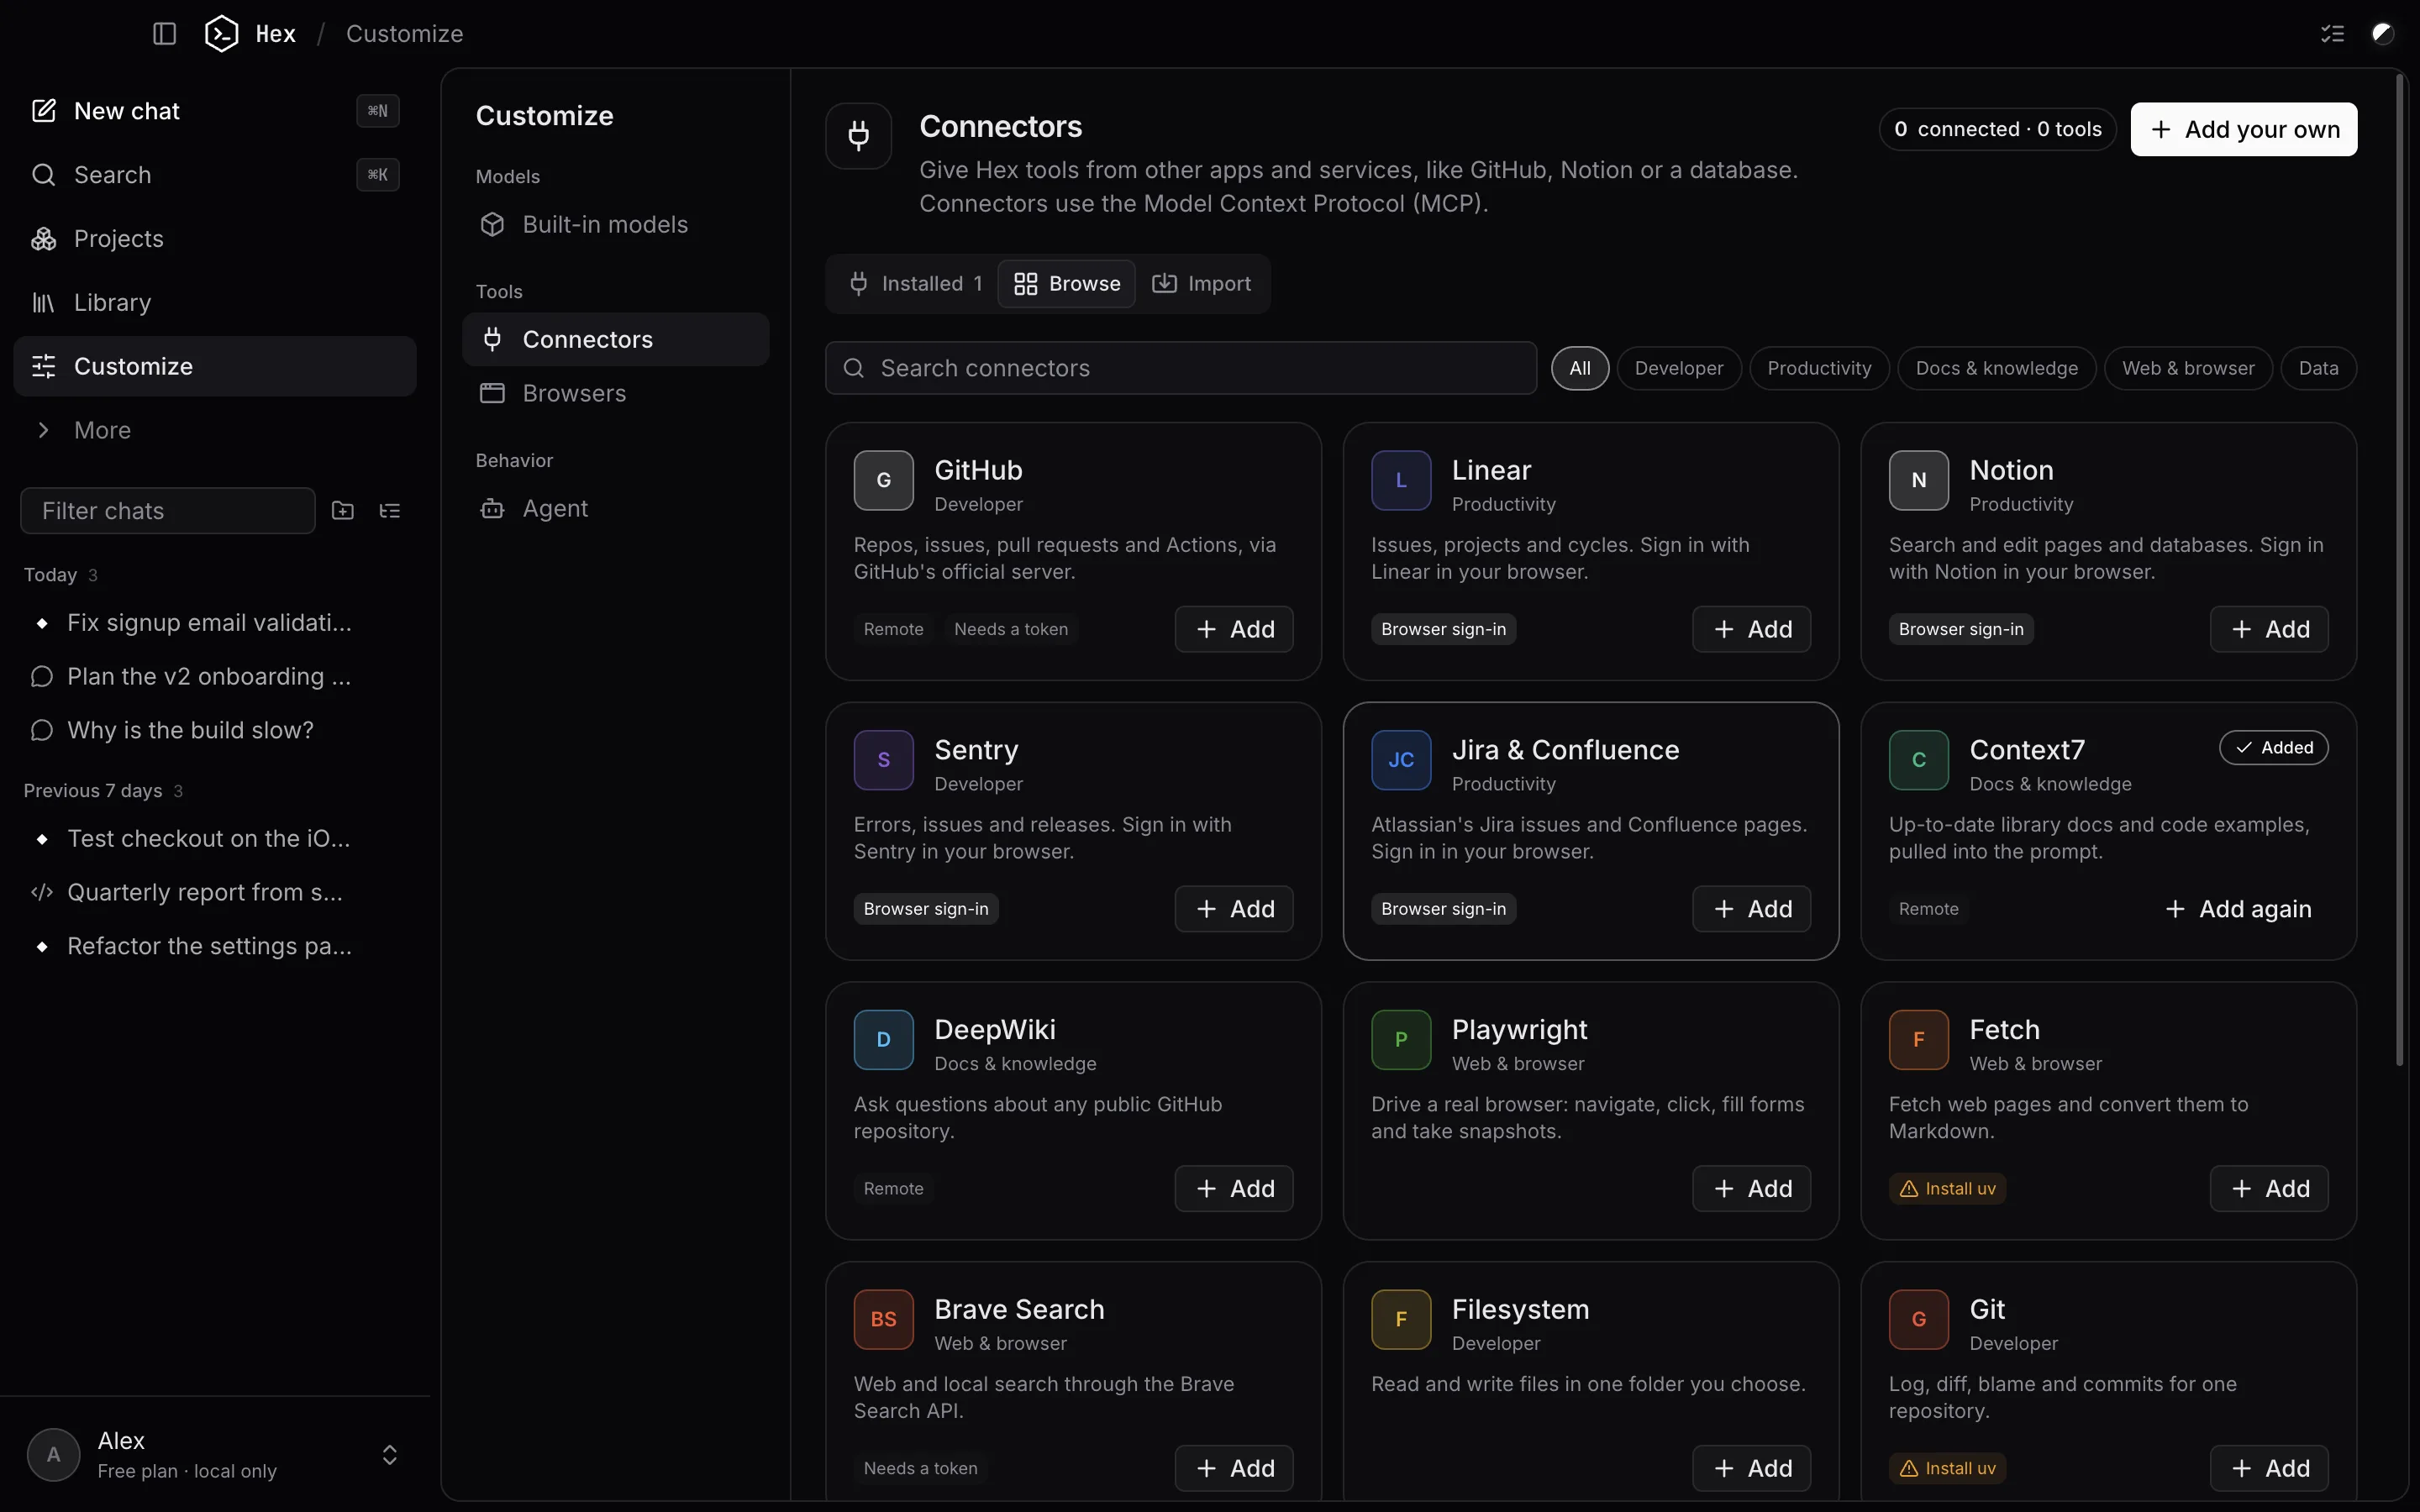
Task: Add the Jira & Confluence connector
Action: [1751, 909]
